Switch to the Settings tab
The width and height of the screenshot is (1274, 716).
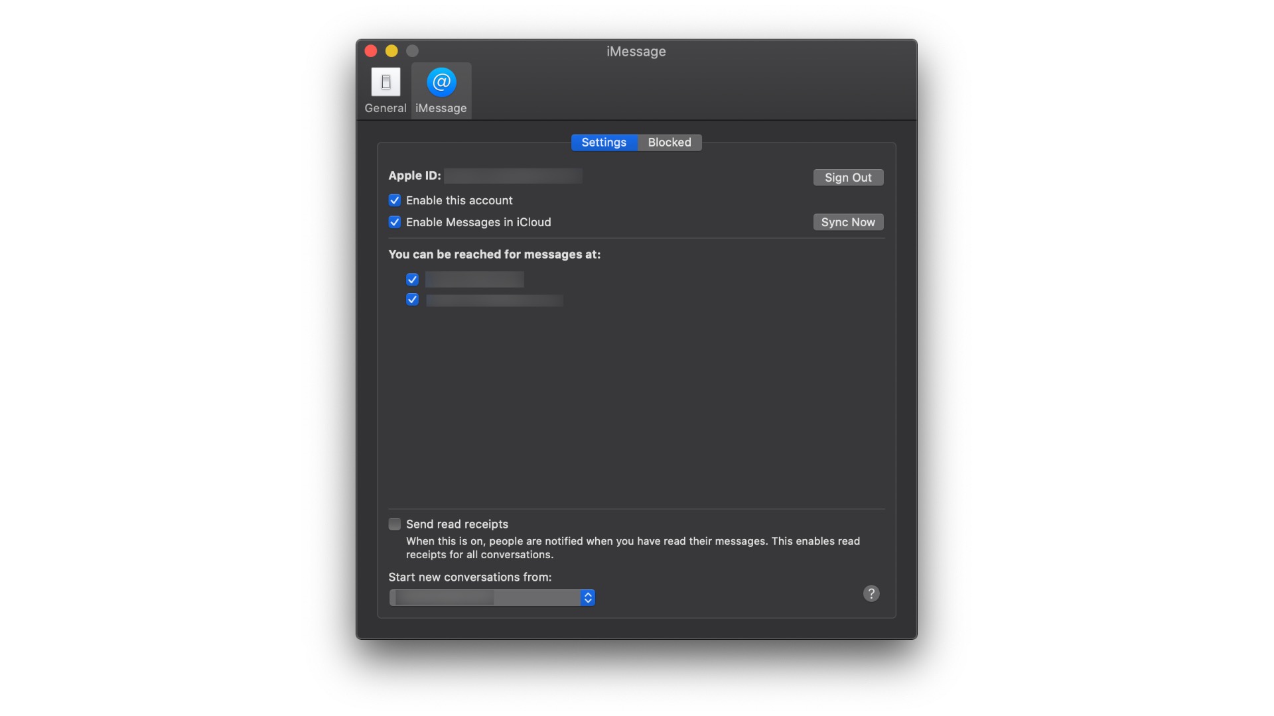tap(604, 143)
